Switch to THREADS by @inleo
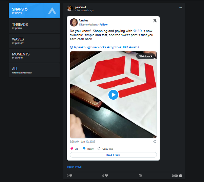This screenshot has height=182, width=204. pos(34,26)
